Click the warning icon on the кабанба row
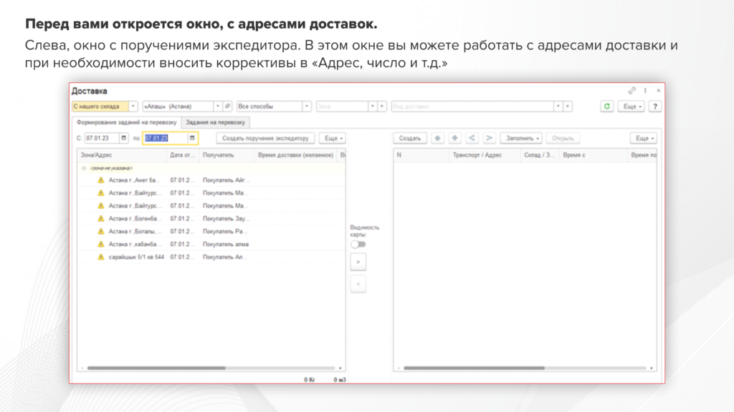Screen dimensions: 734x412 tap(100, 245)
